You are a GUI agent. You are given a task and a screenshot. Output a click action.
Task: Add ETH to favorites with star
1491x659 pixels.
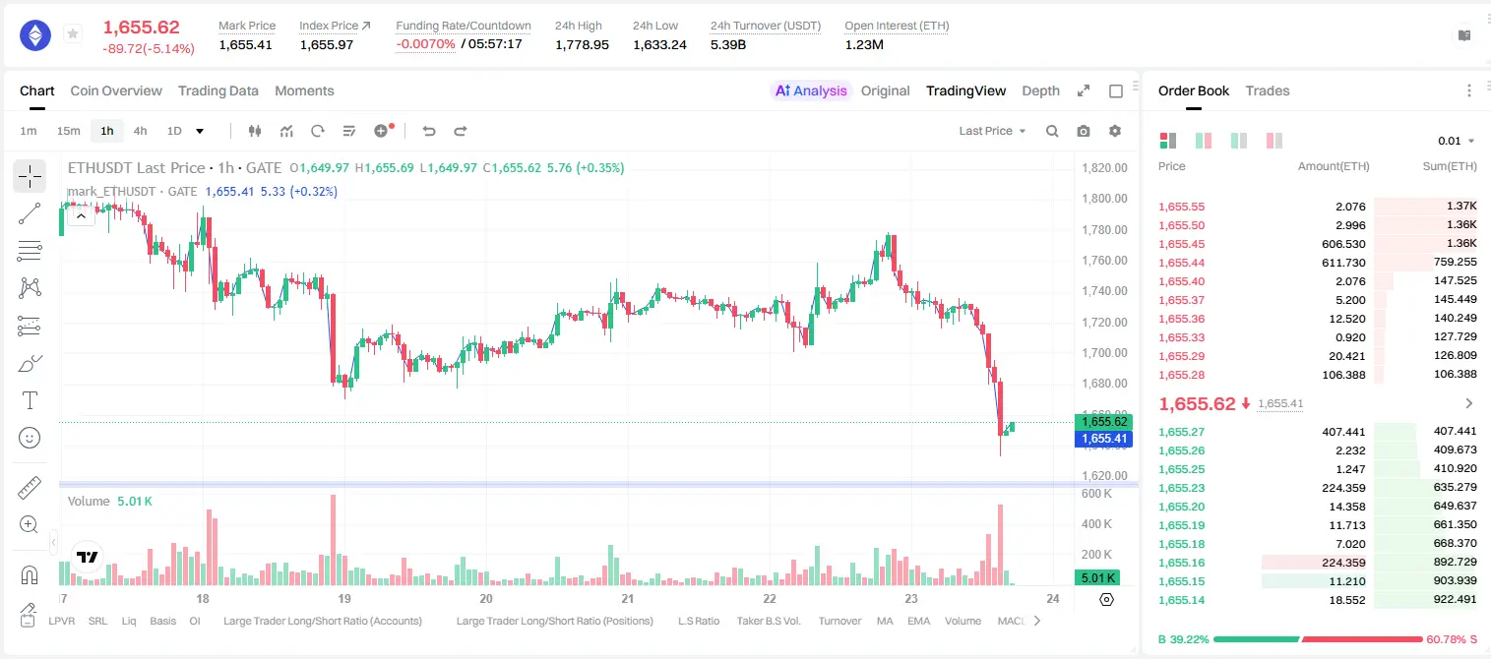tap(73, 34)
